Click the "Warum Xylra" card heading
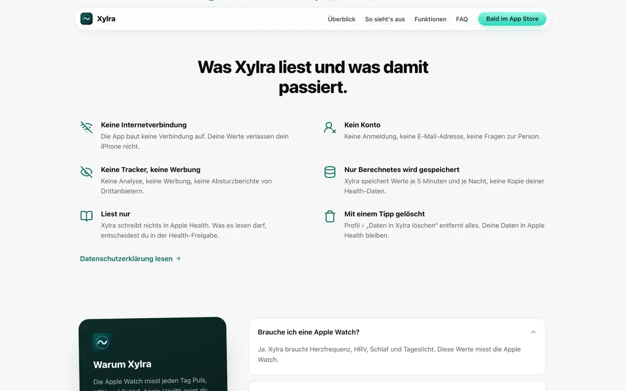This screenshot has height=391, width=626. coord(122,364)
